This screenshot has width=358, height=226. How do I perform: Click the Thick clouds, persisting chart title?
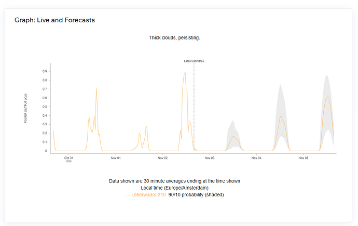click(174, 38)
